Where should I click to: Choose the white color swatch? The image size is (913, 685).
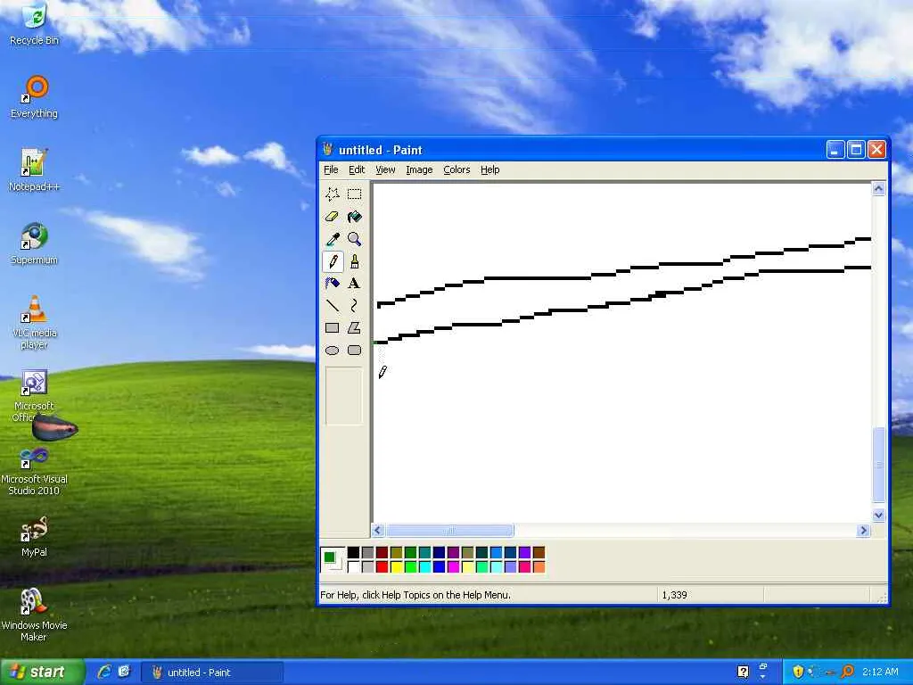[353, 566]
